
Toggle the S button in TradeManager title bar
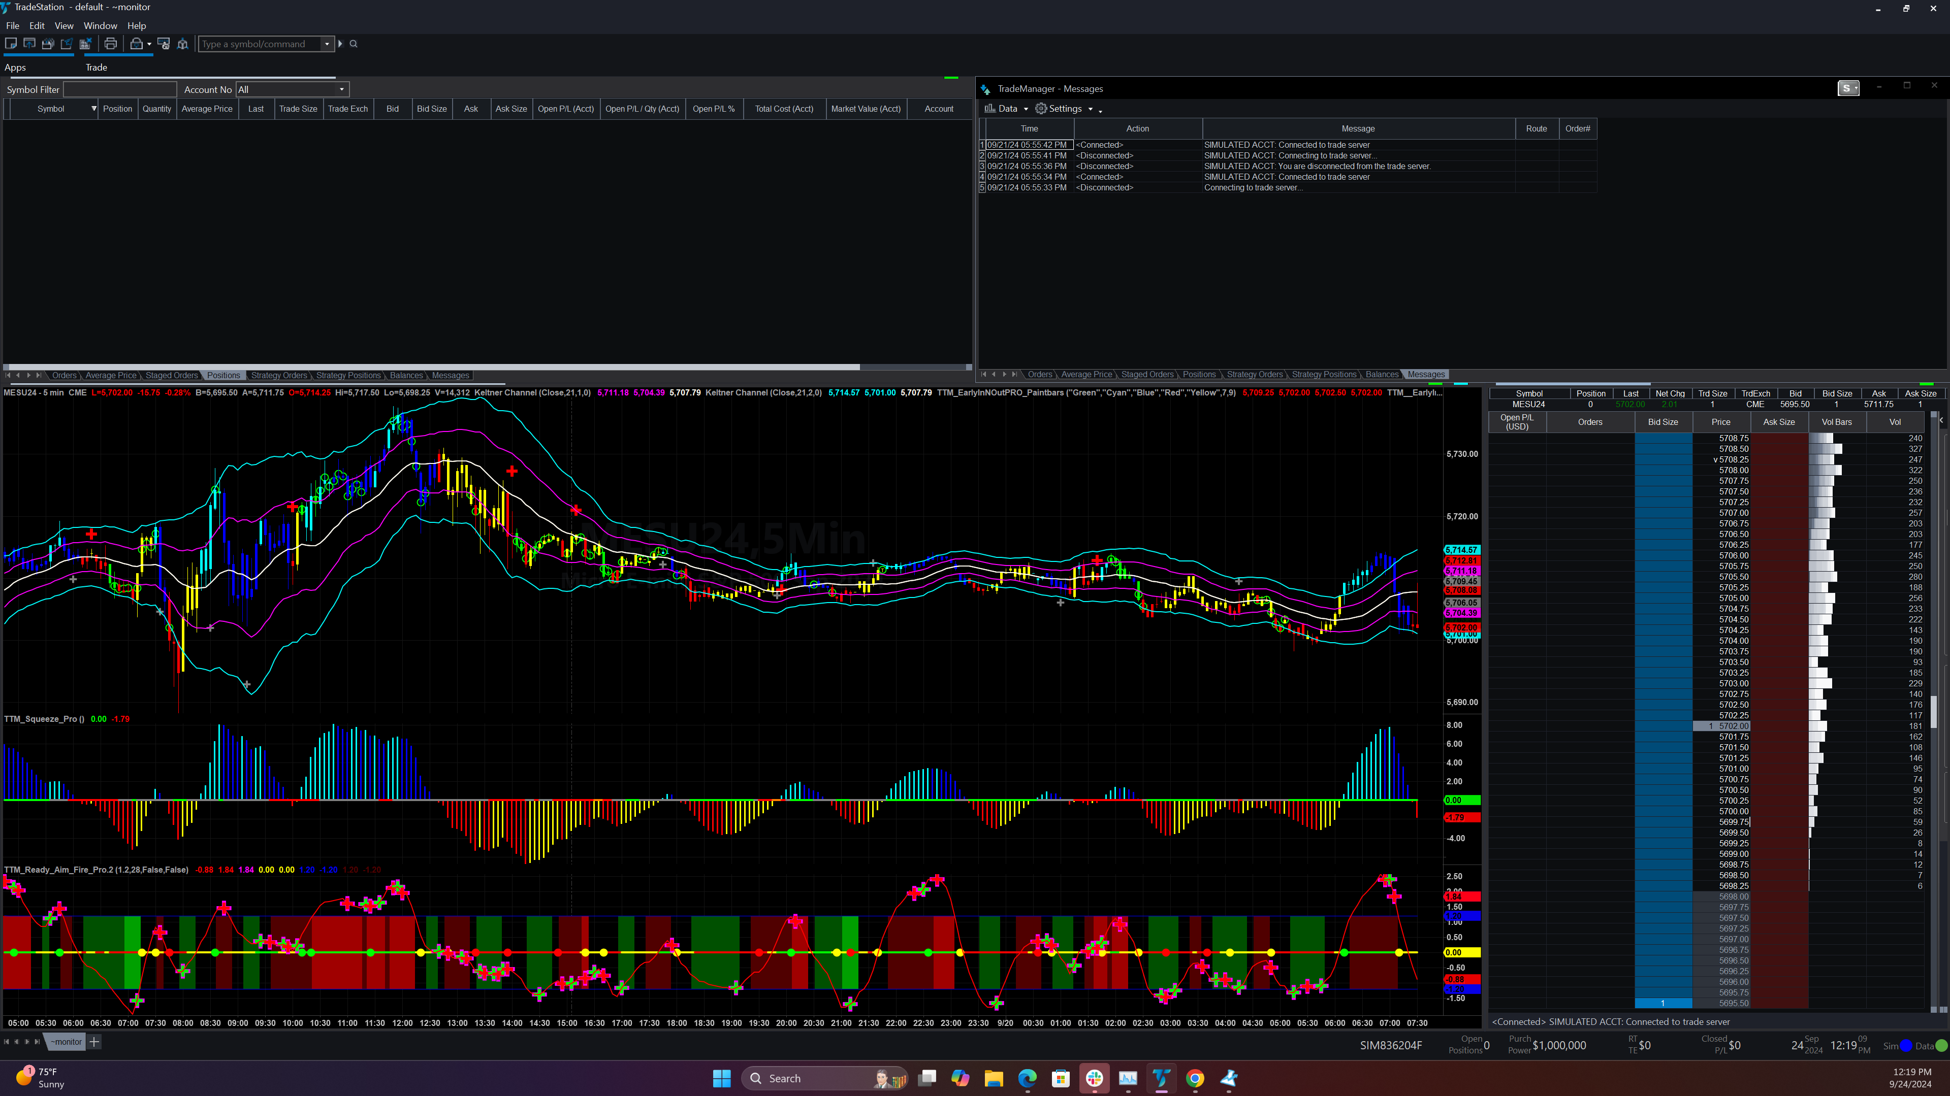pyautogui.click(x=1848, y=88)
